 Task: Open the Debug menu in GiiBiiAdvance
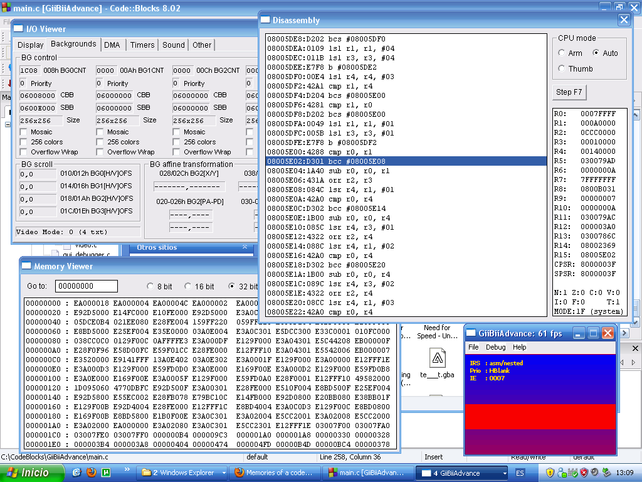[495, 347]
